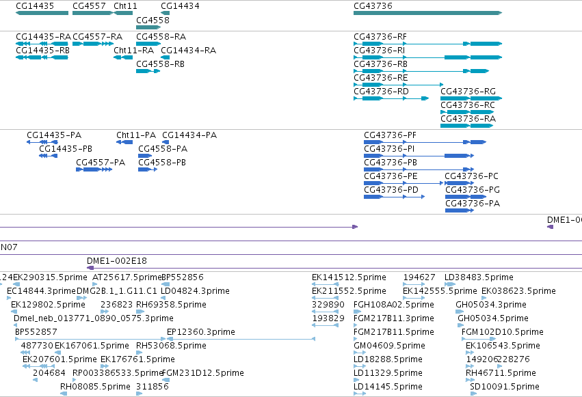Screen dimensions: 582x397
Task: Click transcript CG4557-RA
Action: 93,44
